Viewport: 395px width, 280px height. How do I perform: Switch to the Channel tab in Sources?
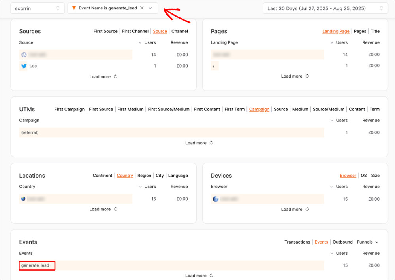click(x=180, y=31)
